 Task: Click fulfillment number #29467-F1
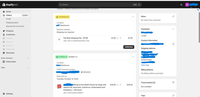pyautogui.click(x=73, y=57)
